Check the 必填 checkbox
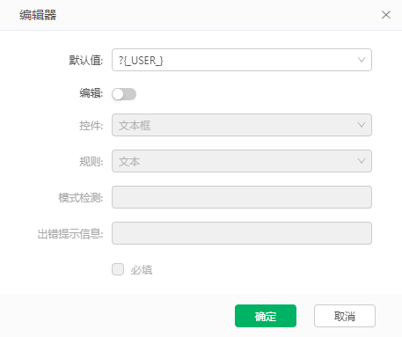 click(x=118, y=269)
